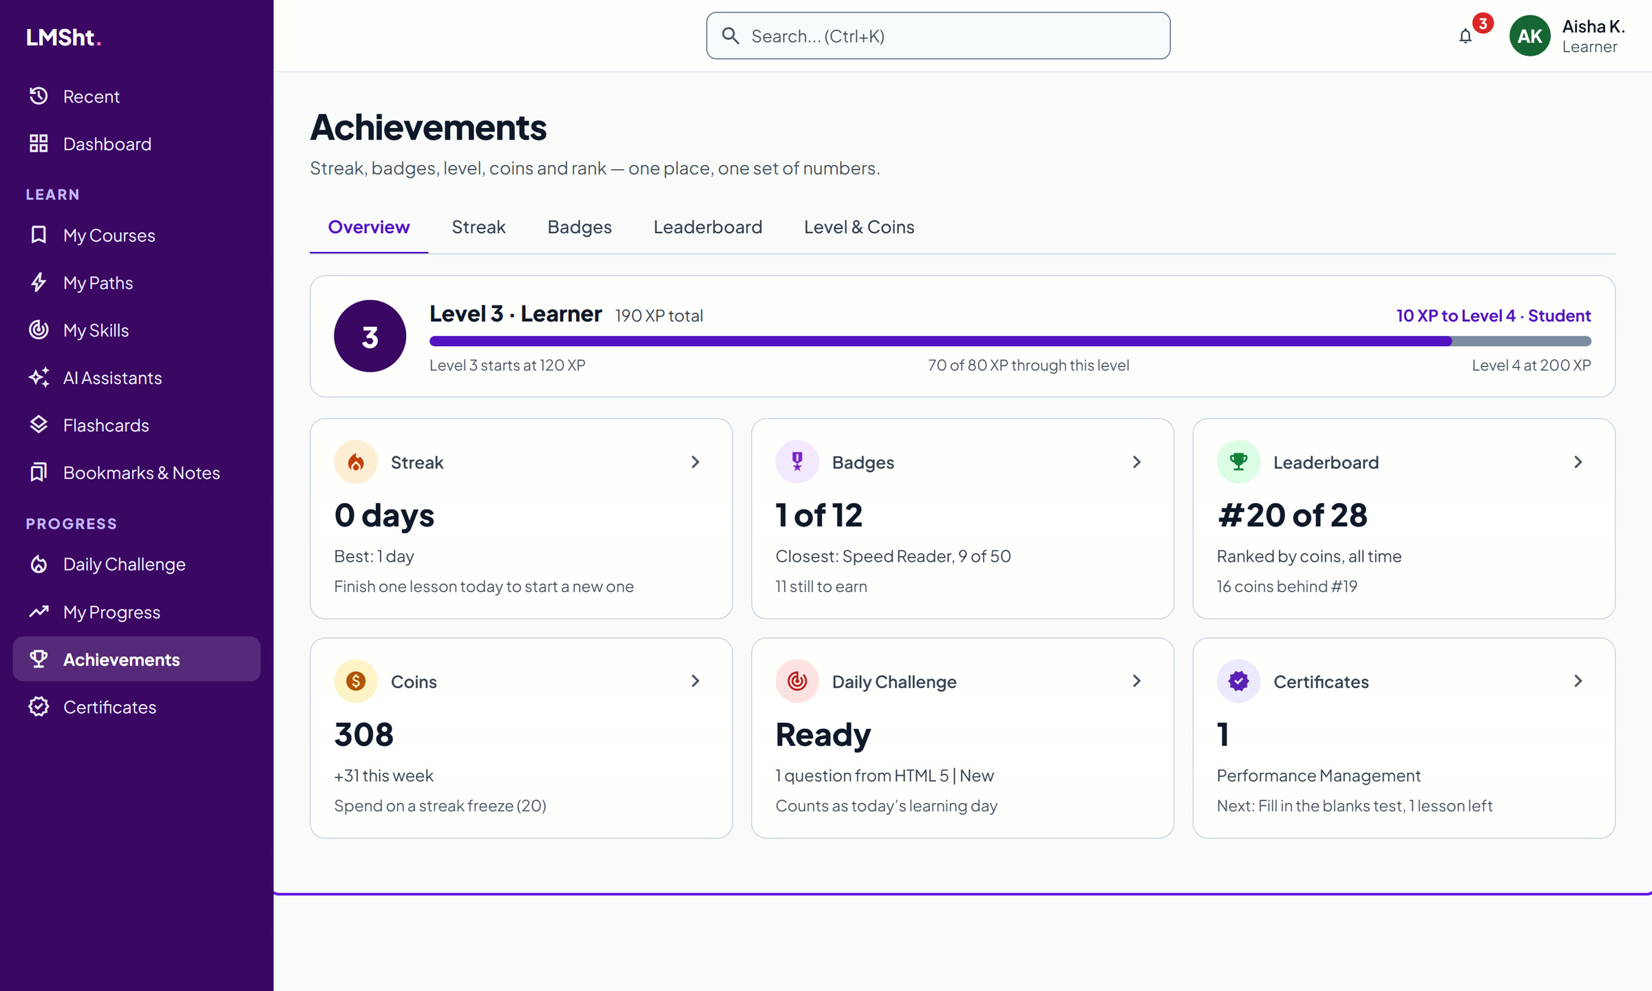Click the AI Assistants sparkle icon
1652x991 pixels.
point(39,378)
